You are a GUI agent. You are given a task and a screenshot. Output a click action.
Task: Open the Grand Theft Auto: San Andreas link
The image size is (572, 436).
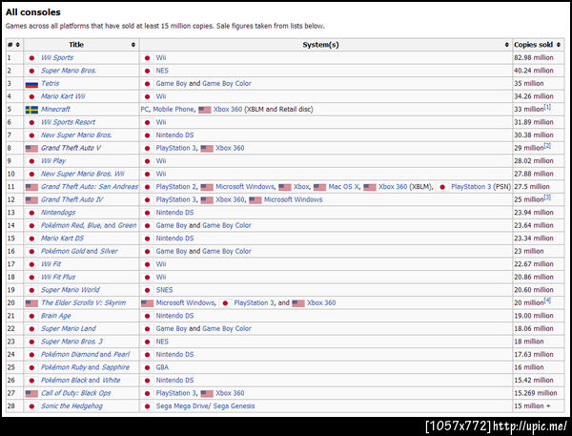pos(90,187)
